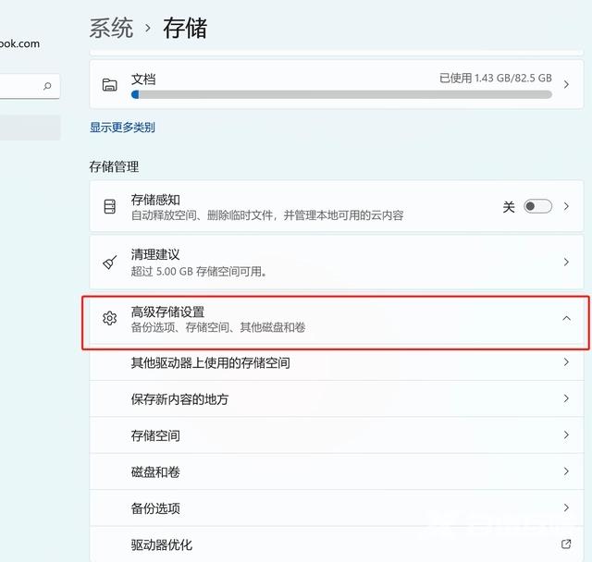592x562 pixels.
Task: Open 保存新内容的地方 chevron
Action: click(x=566, y=398)
